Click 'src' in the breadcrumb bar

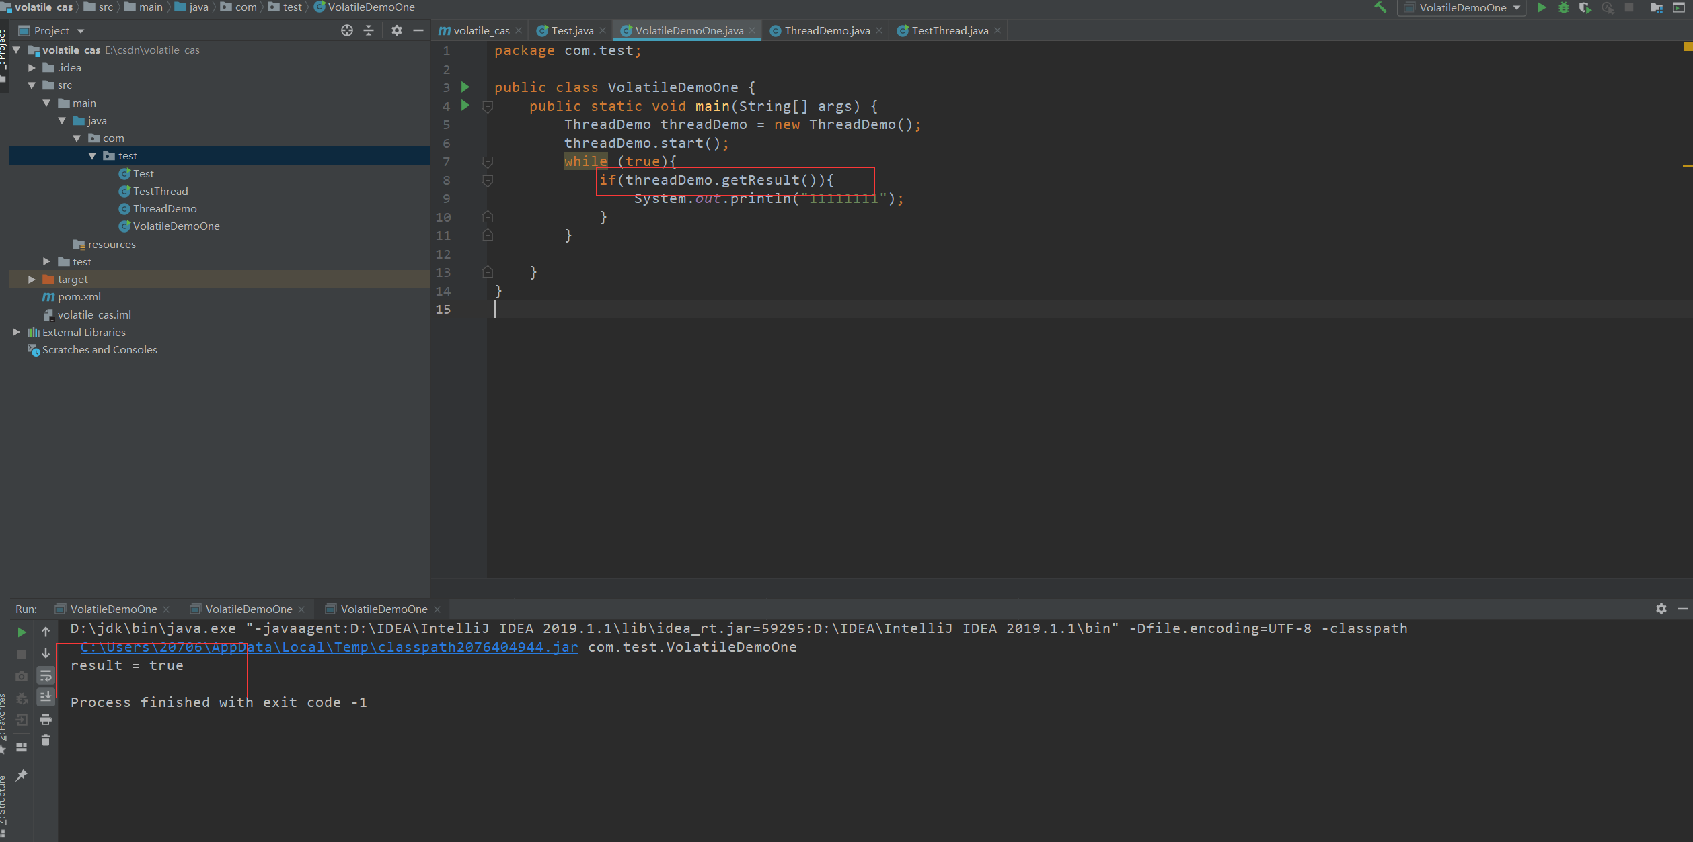click(106, 7)
